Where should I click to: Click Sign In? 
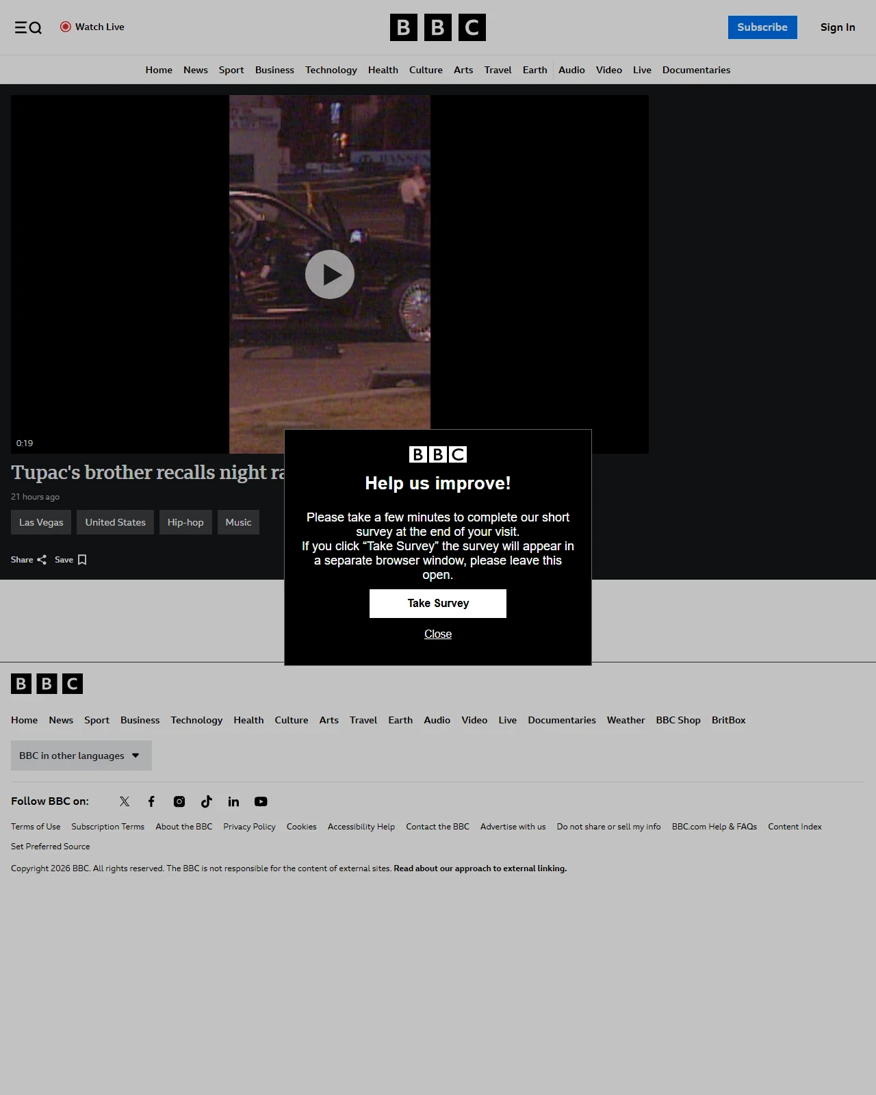click(x=838, y=27)
